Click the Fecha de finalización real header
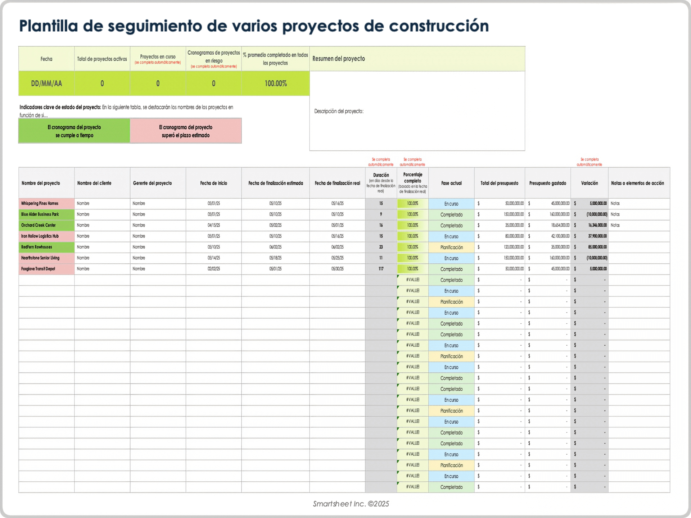The width and height of the screenshot is (691, 518). tap(337, 183)
